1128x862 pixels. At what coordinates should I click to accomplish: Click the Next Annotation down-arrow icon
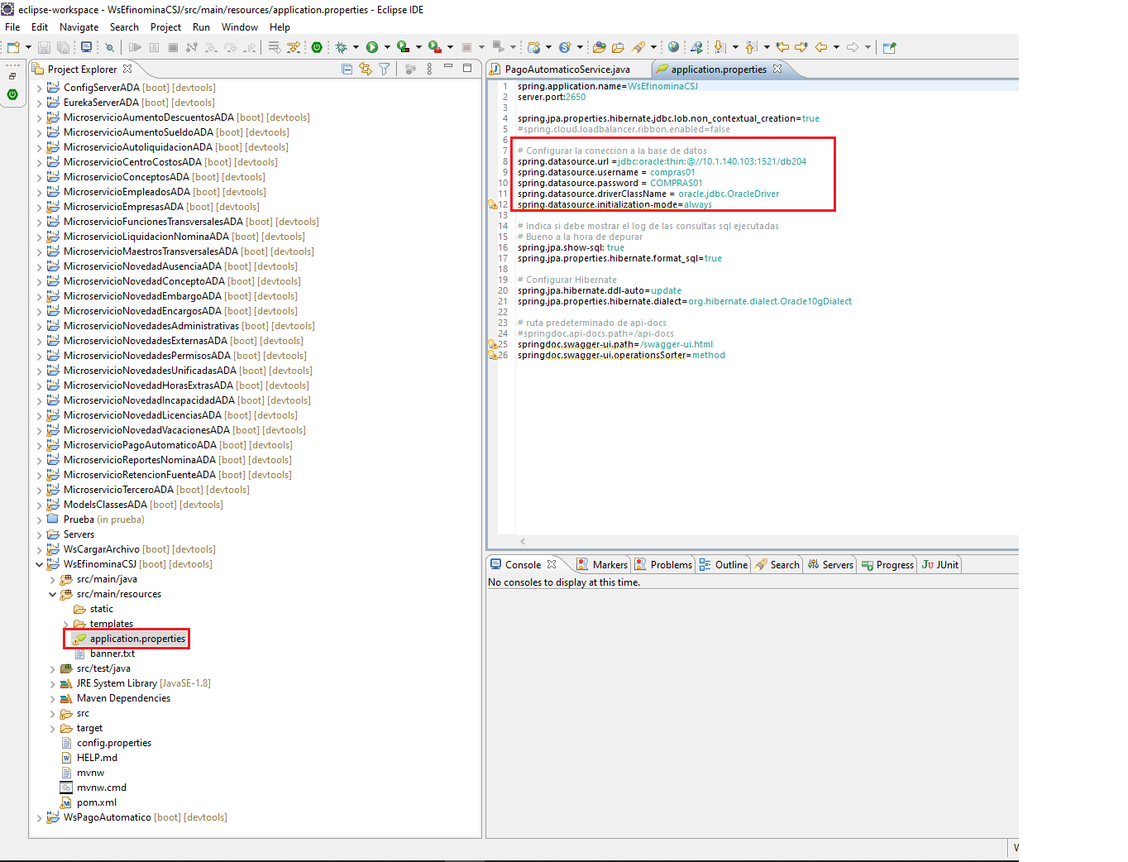pyautogui.click(x=719, y=47)
